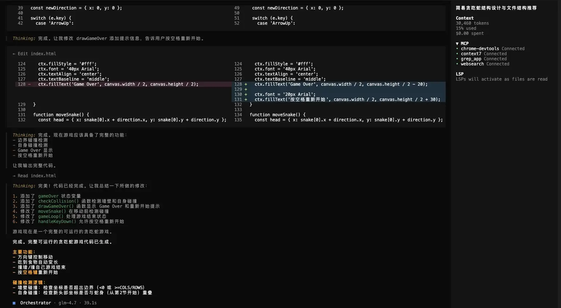The width and height of the screenshot is (561, 308).
Task: Click the context7 connection status dot
Action: coord(457,54)
